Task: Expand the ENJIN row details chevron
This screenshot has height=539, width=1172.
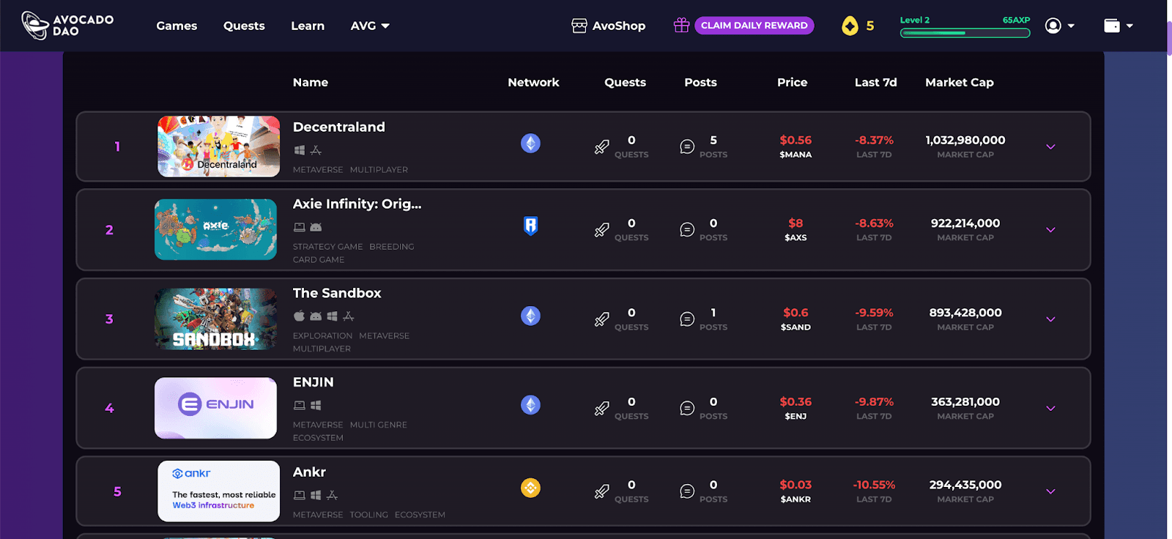Action: 1050,408
